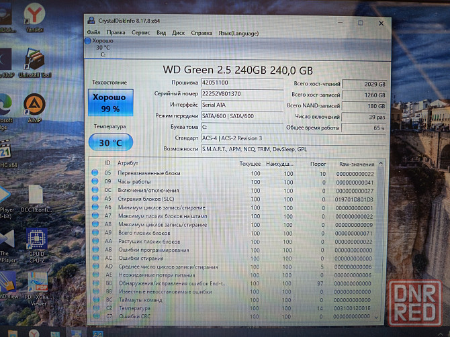450x337 pixels.
Task: Click status icon of Стирания блоков (SLC)
Action: pyautogui.click(x=95, y=199)
